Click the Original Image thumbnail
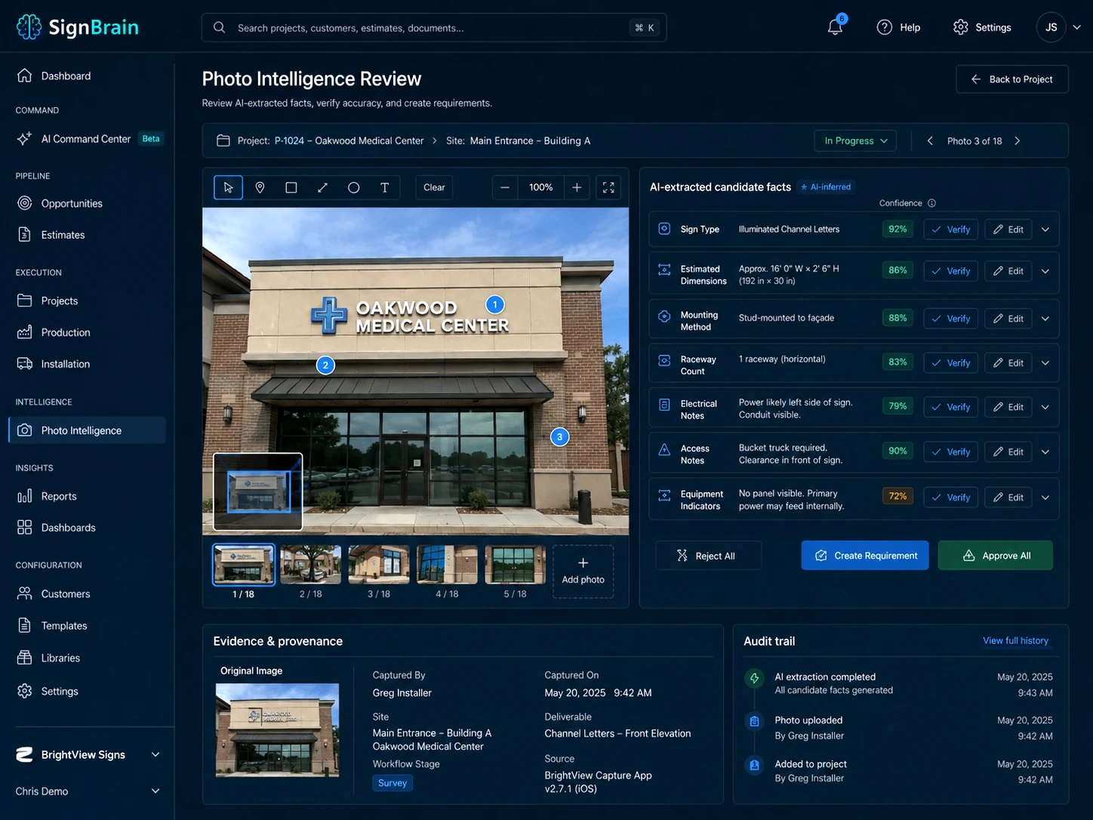 tap(277, 730)
